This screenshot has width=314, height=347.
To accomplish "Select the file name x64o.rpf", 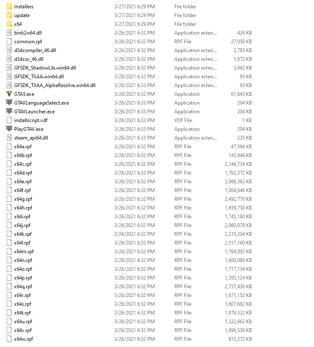I will click(x=23, y=269).
